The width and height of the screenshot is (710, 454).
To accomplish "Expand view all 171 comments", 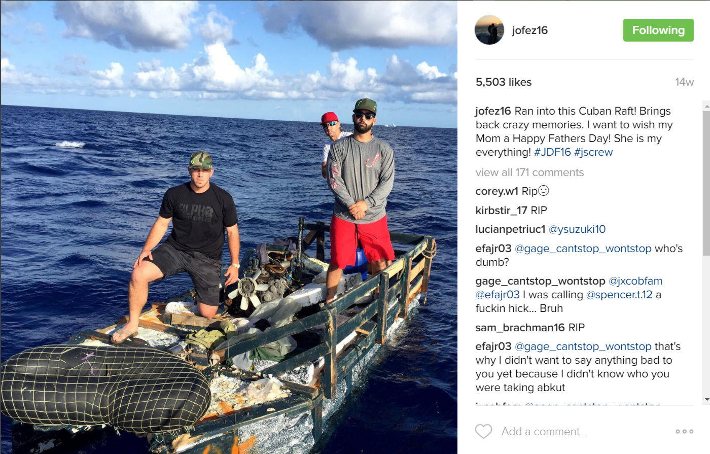I will point(529,172).
